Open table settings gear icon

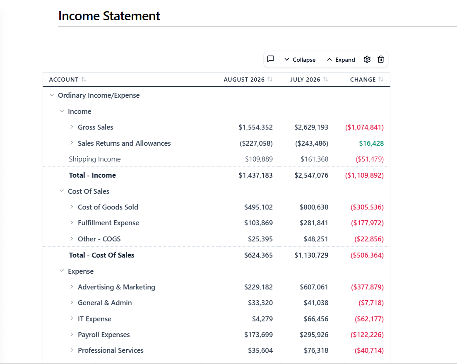click(x=367, y=60)
